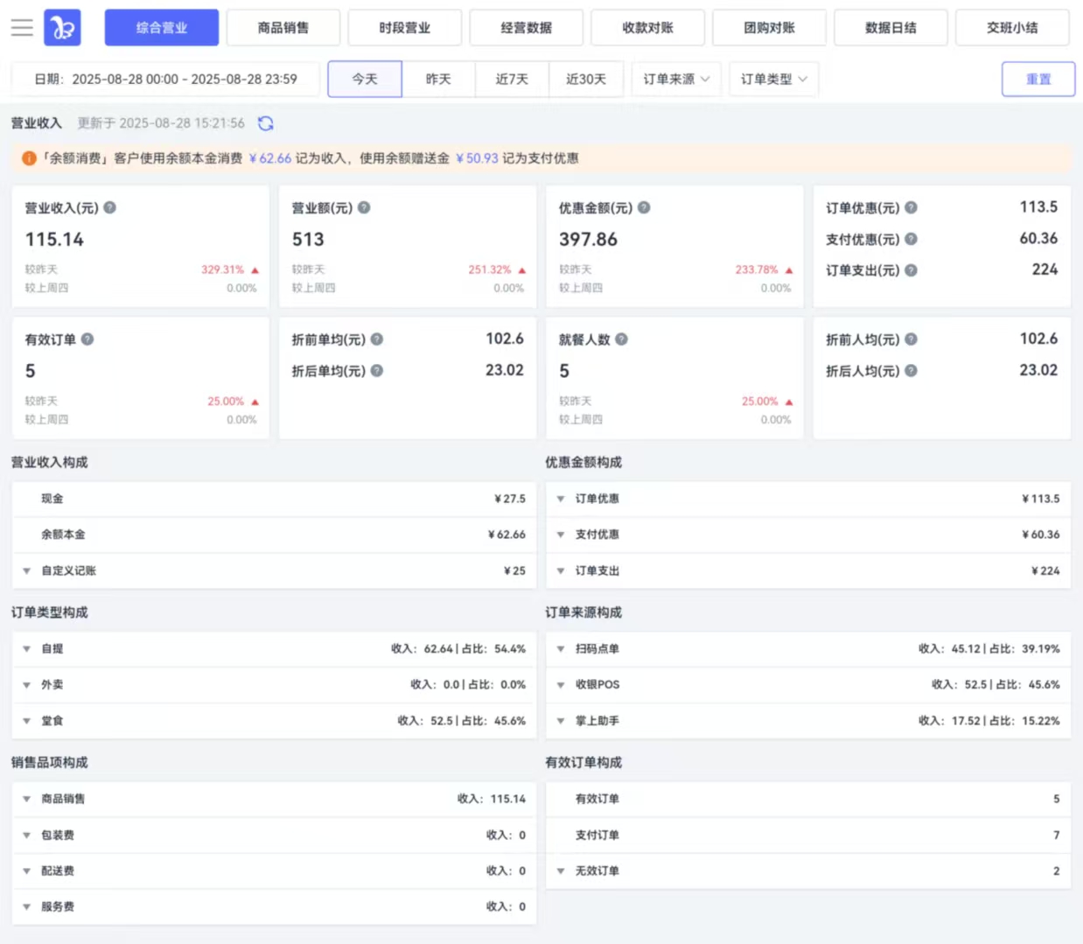Click the ¥62.66 amount in notice banner
1083x944 pixels.
tap(270, 158)
